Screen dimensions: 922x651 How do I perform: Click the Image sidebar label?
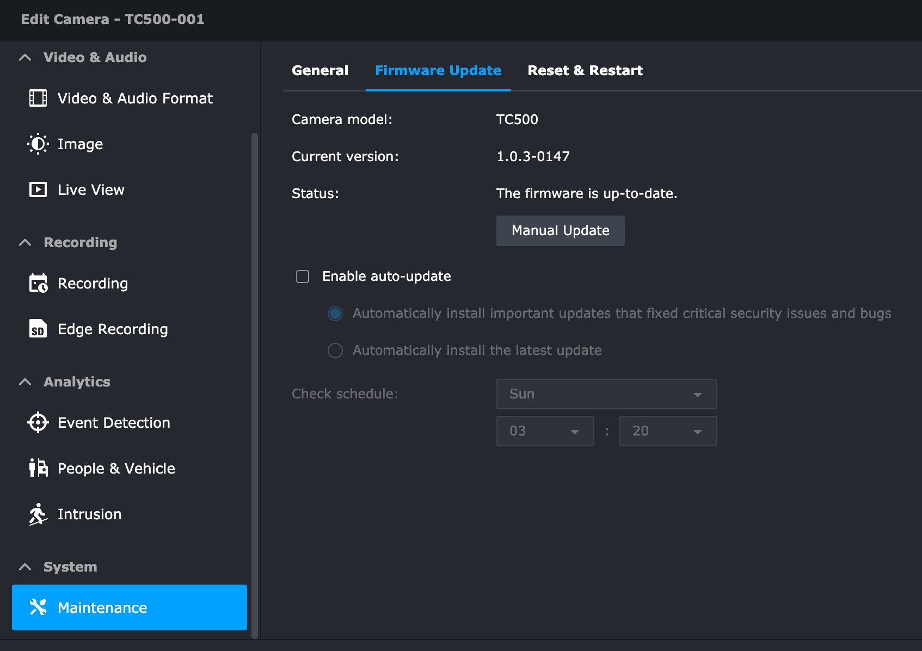coord(80,144)
